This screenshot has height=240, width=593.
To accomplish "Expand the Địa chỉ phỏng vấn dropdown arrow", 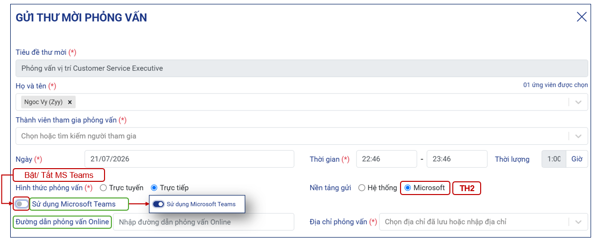I will pos(578,222).
